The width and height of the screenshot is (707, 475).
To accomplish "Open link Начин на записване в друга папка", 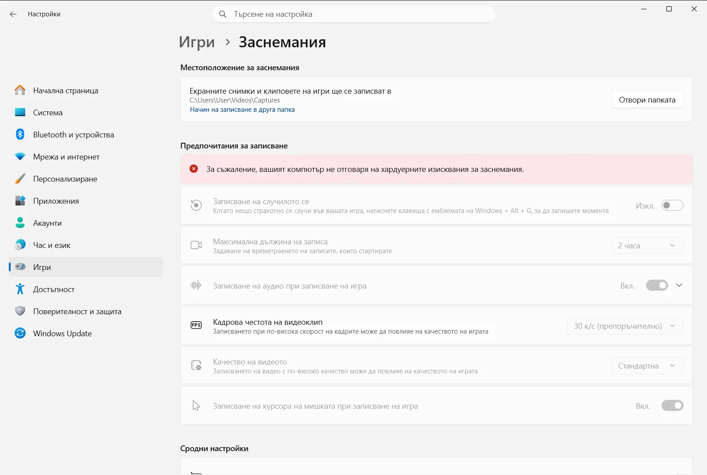I will point(242,110).
